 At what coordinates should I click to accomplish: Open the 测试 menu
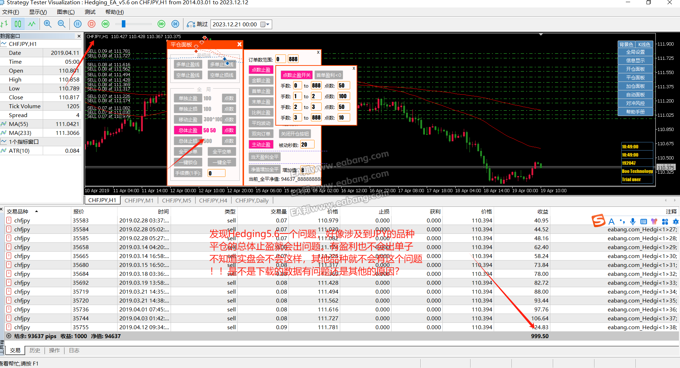(x=90, y=12)
